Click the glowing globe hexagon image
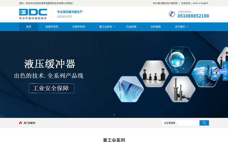This screenshot has width=228, height=142. (180, 60)
